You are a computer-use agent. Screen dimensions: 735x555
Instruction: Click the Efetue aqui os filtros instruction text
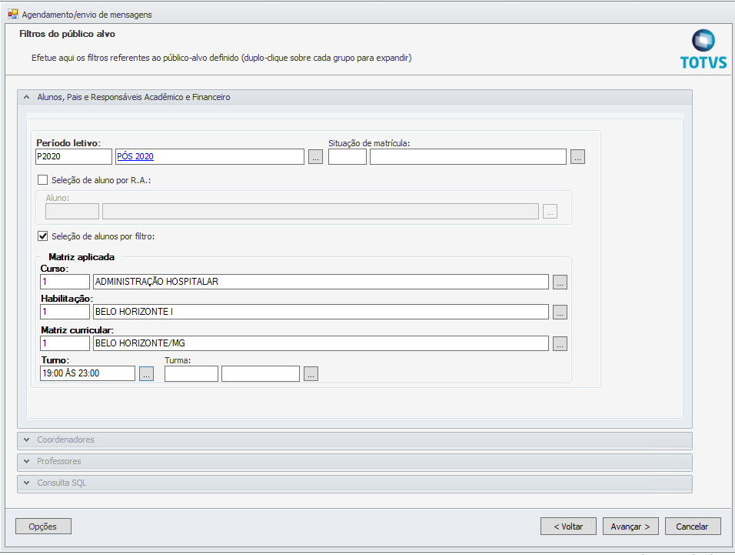tap(221, 58)
